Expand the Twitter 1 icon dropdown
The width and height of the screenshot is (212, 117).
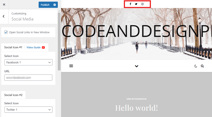[28, 110]
